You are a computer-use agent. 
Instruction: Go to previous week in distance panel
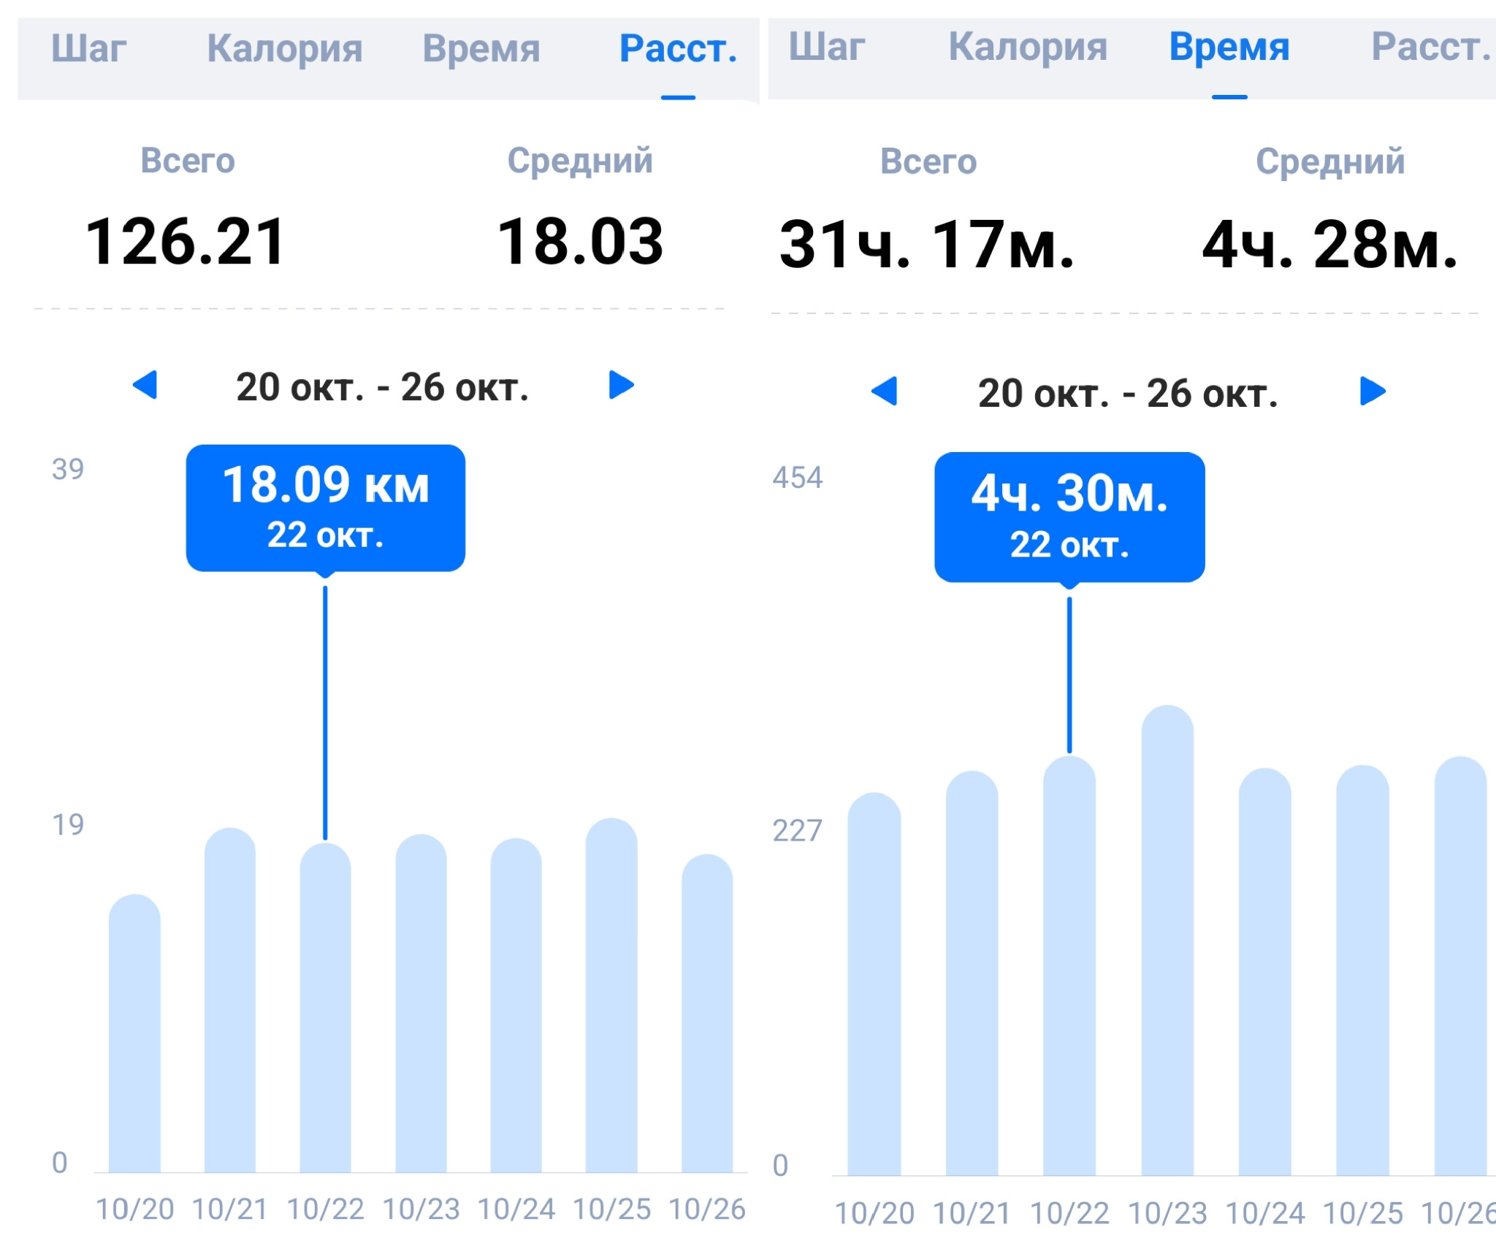click(145, 385)
